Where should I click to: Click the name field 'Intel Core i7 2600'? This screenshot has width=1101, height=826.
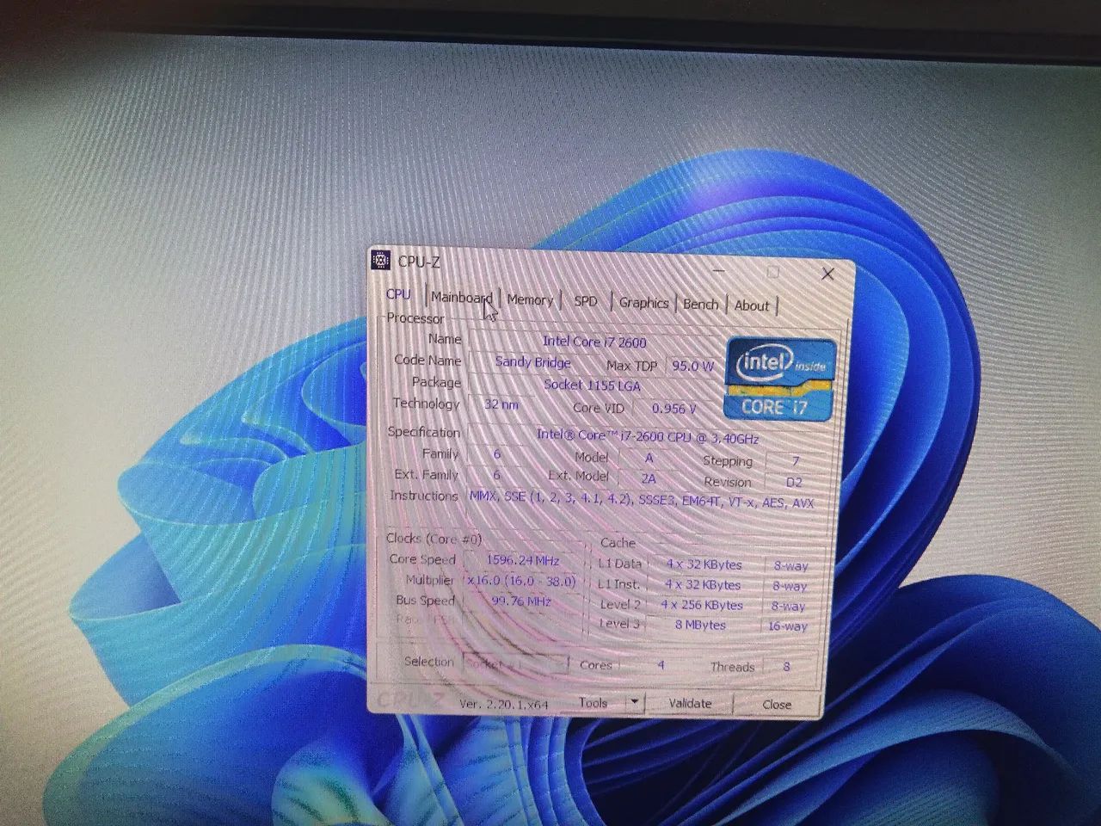tap(595, 342)
